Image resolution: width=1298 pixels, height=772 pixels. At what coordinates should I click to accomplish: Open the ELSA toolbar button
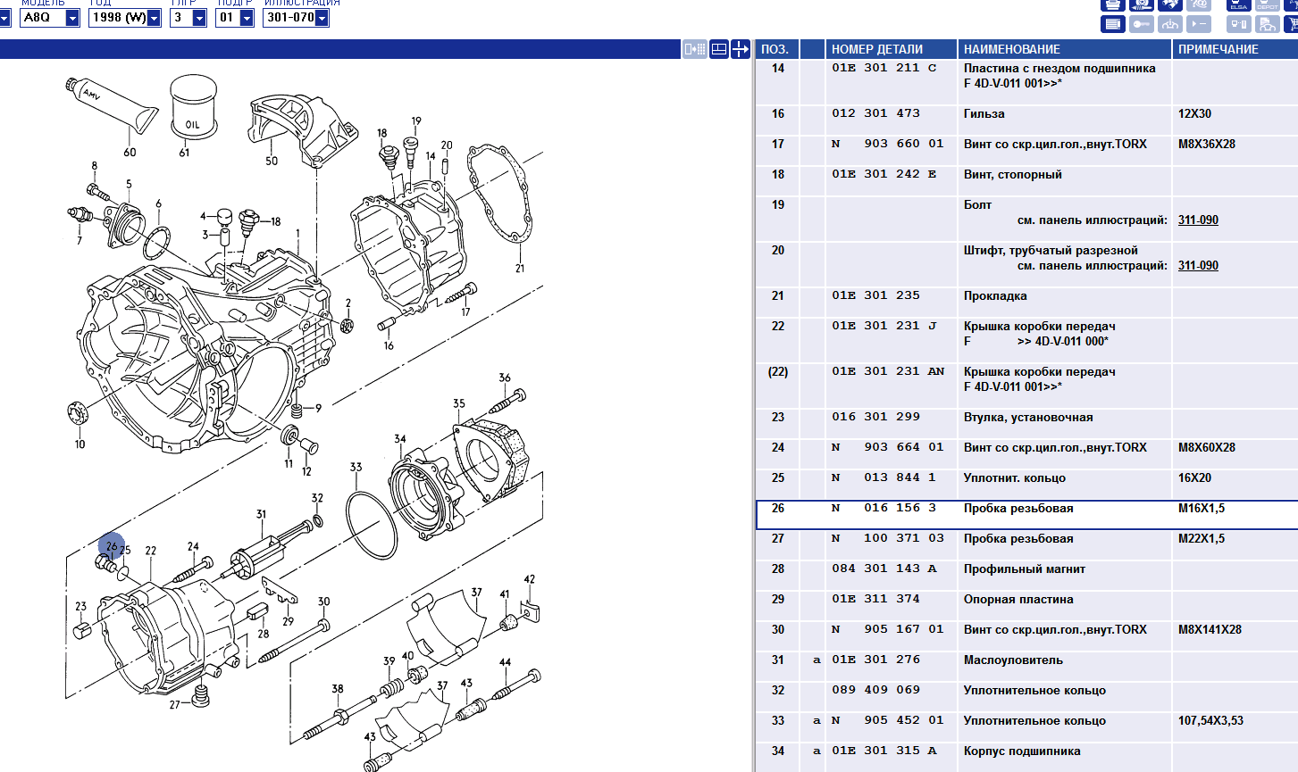[x=1238, y=4]
